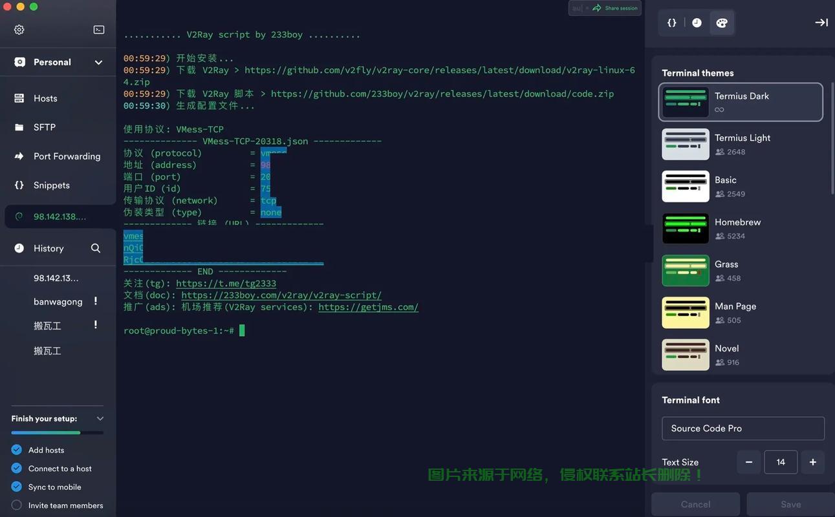835x517 pixels.
Task: Click History clock sidebar icon
Action: pyautogui.click(x=19, y=248)
